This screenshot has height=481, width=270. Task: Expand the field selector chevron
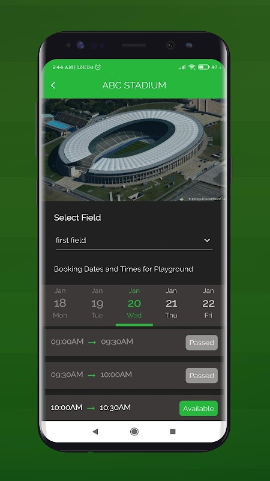tap(207, 240)
